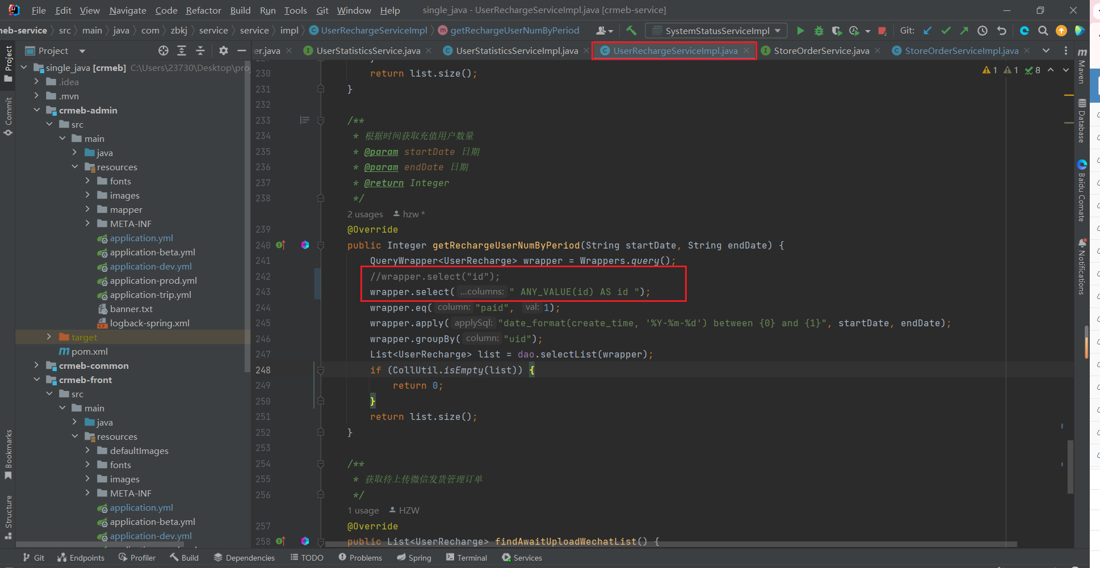The image size is (1100, 568).
Task: Click '2 usages' code lens link
Action: point(365,214)
